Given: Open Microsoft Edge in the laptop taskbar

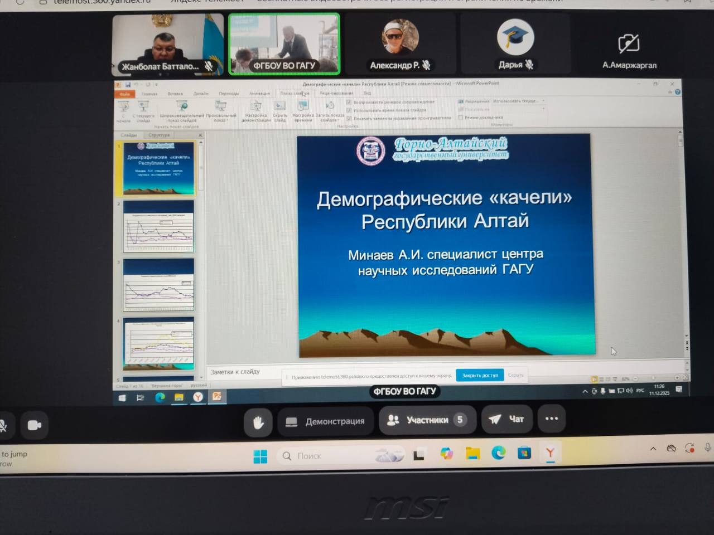Looking at the screenshot, I should click(x=498, y=453).
